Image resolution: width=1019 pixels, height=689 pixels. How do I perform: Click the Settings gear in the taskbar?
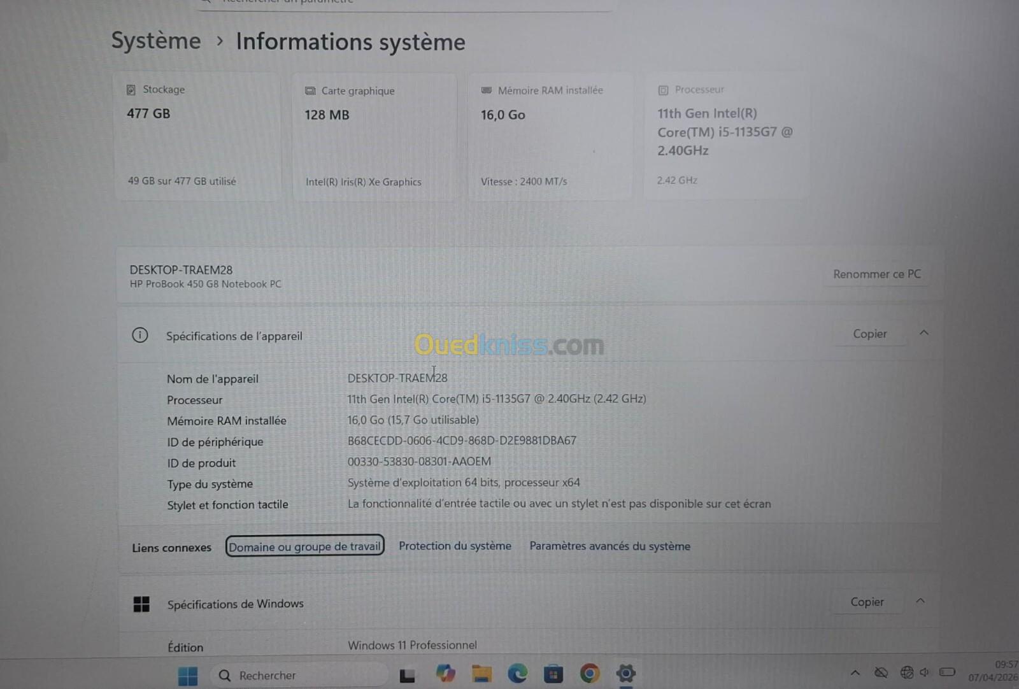click(626, 673)
